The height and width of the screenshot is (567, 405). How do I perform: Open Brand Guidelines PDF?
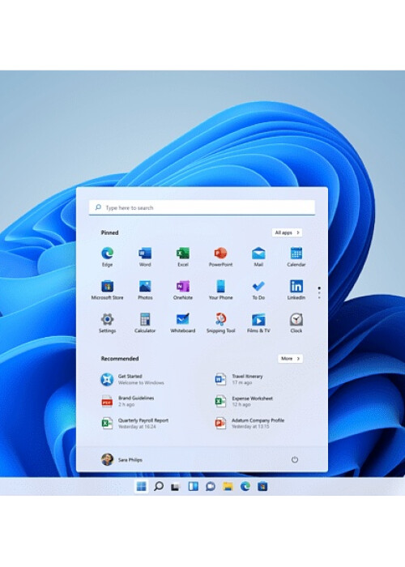[x=128, y=402]
